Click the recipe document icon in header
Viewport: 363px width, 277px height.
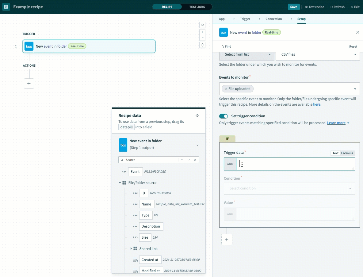(x=6, y=7)
